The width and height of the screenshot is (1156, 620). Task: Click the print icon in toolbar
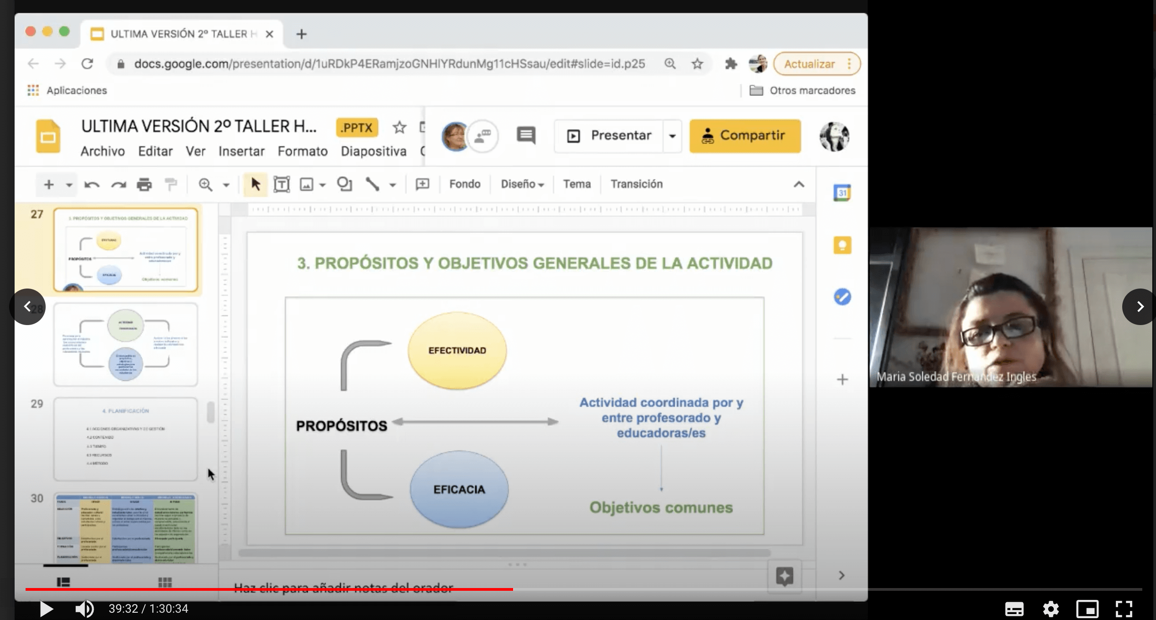(144, 184)
